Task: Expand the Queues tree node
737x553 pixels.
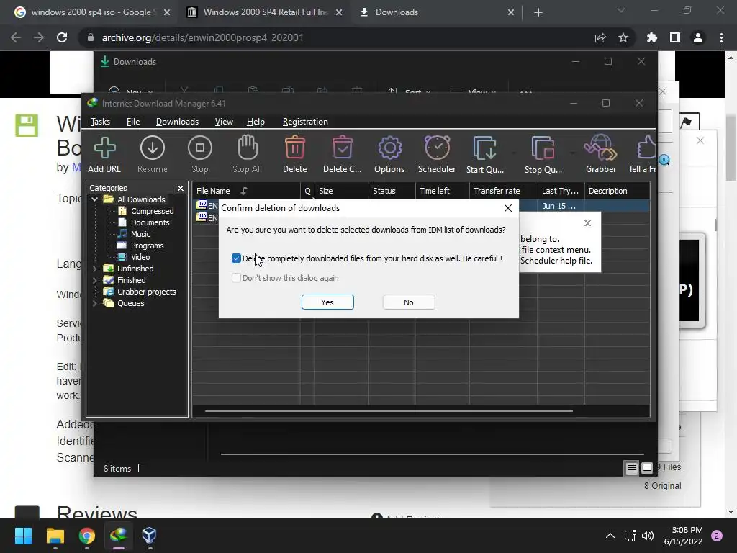Action: tap(94, 303)
